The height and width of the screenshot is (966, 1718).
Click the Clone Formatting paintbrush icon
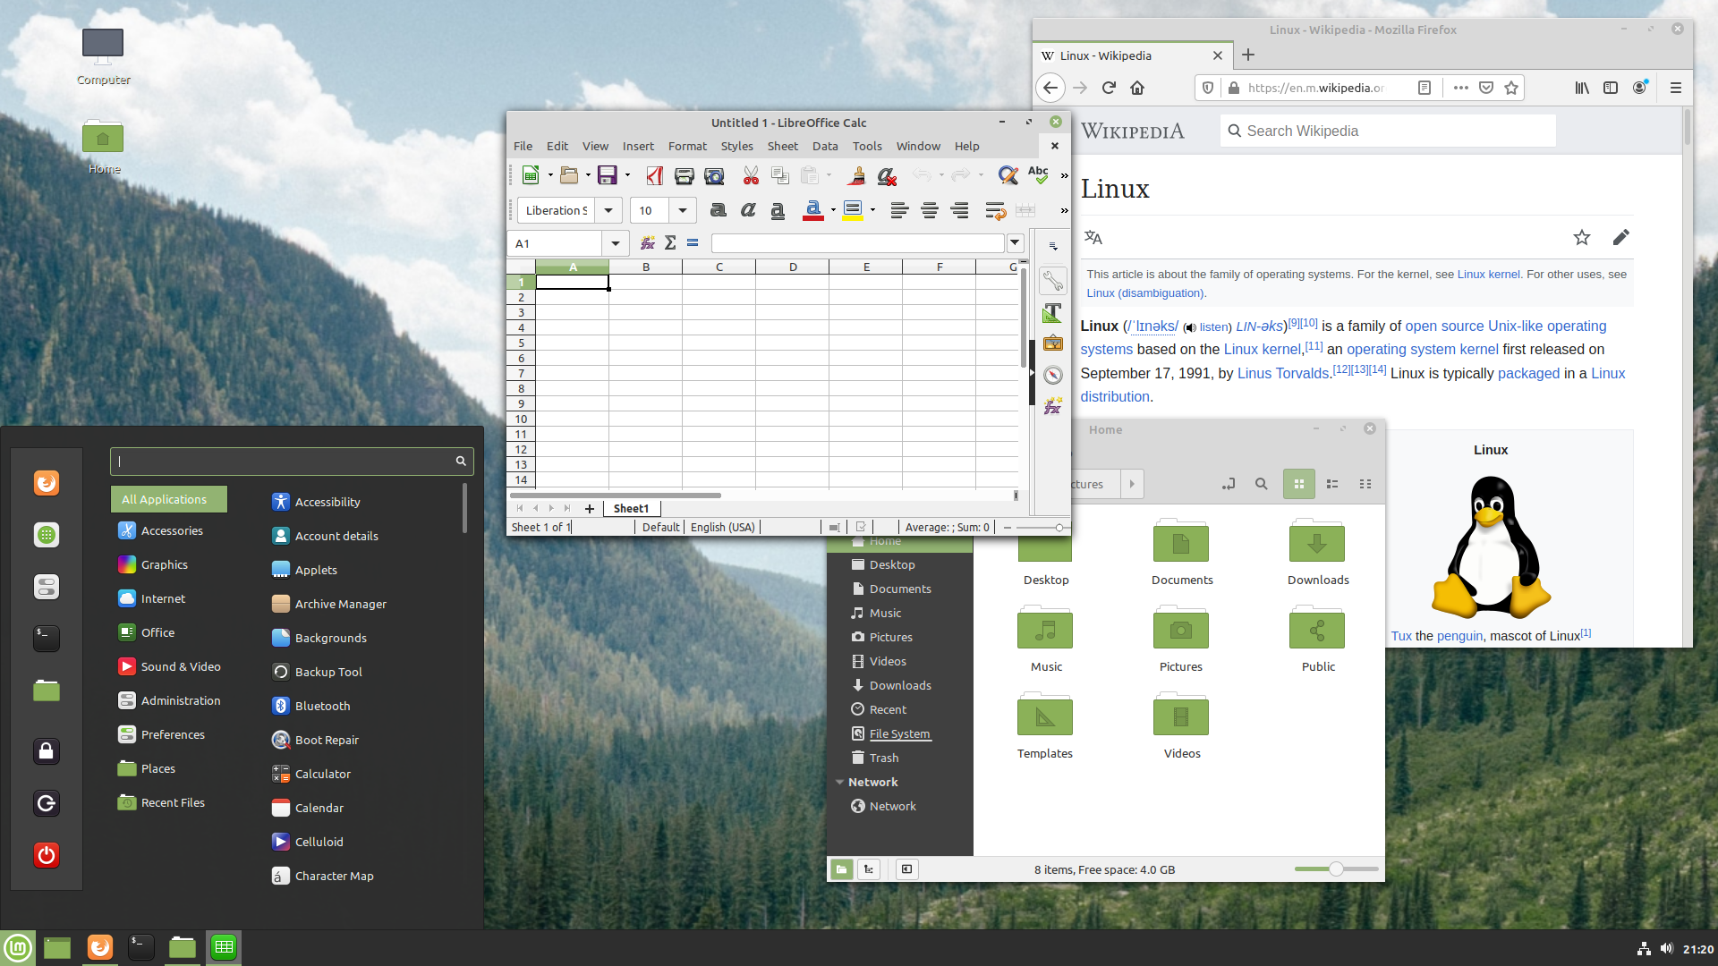pos(856,176)
